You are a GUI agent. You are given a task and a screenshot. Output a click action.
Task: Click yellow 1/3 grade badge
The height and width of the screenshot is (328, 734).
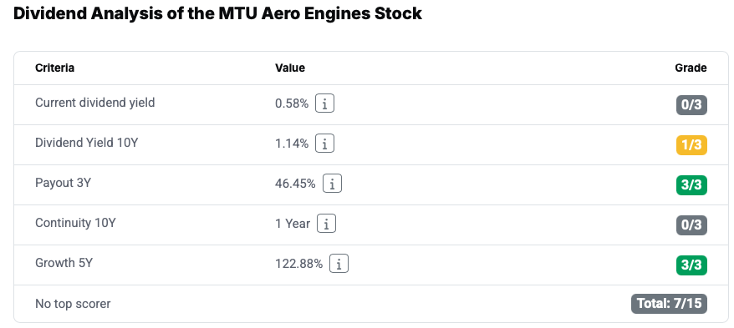pos(691,145)
